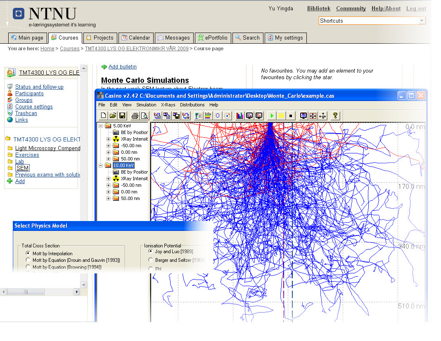The image size is (441, 341).
Task: Click the green plus icon beside Add
Action: tap(10, 181)
